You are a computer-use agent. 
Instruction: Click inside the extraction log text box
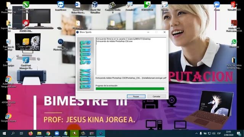[x=131, y=56]
